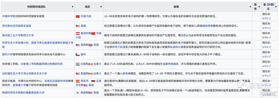Click the Austria flag icon
Image resolution: width=279 pixels, height=98 pixels.
tap(78, 33)
